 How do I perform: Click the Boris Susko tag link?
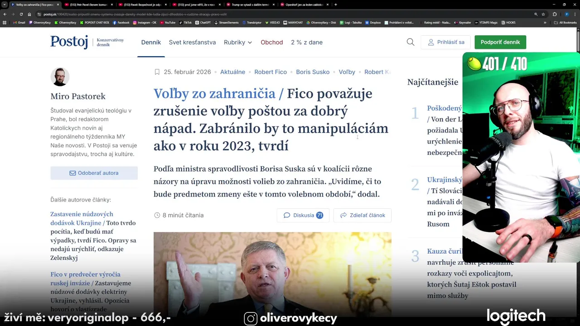click(x=313, y=72)
